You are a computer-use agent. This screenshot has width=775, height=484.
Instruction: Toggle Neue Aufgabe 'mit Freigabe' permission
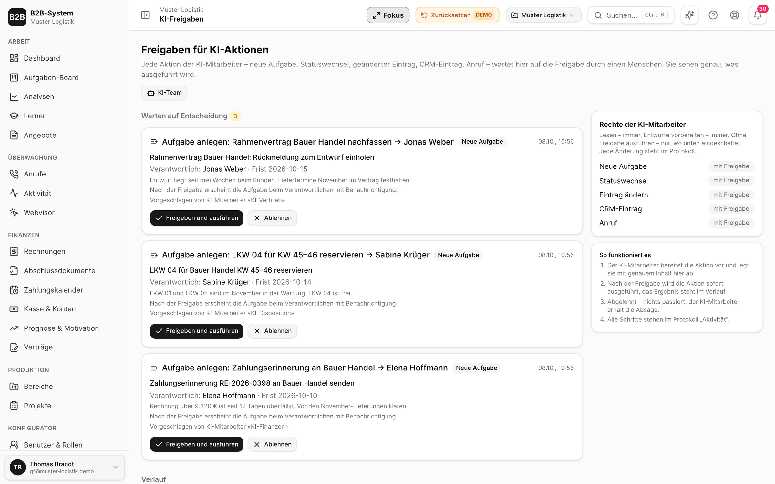731,166
